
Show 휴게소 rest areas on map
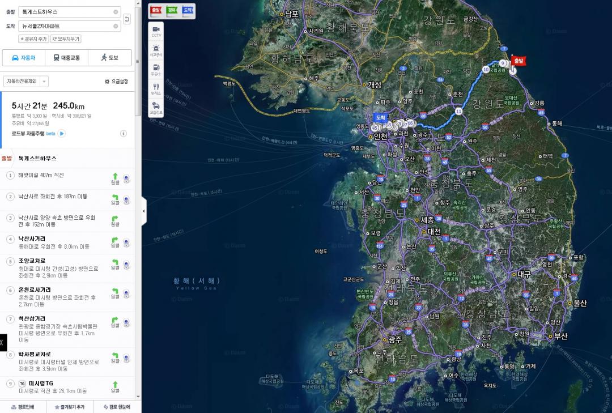pyautogui.click(x=156, y=89)
